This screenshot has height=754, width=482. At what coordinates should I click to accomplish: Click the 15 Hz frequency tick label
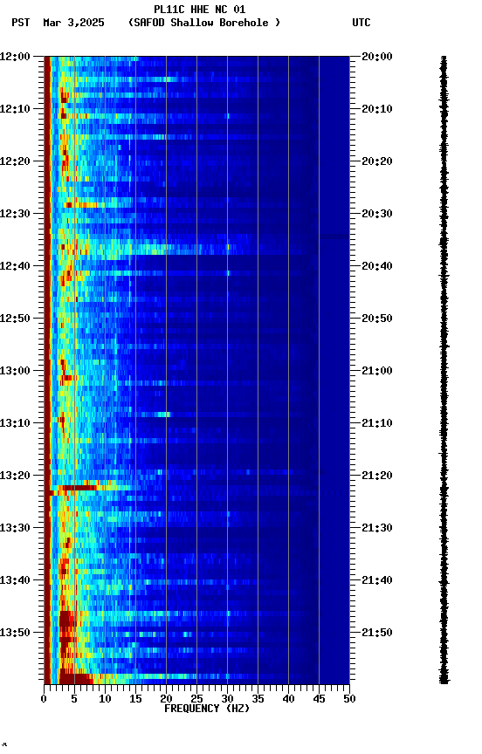click(x=135, y=700)
